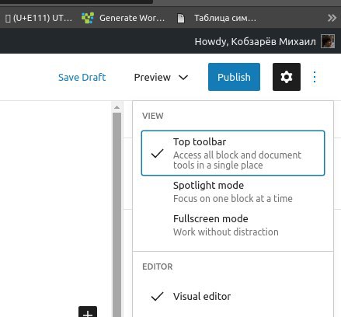The image size is (341, 317).
Task: Click the black plus add-block icon
Action: tap(88, 312)
